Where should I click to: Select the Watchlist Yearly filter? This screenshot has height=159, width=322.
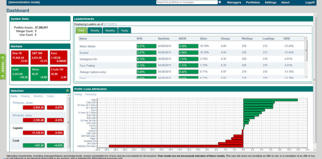[51, 96]
